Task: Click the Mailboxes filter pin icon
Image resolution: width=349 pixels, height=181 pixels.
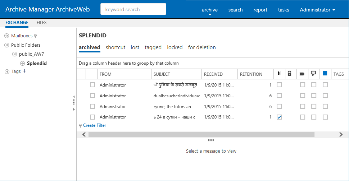Action: point(35,36)
